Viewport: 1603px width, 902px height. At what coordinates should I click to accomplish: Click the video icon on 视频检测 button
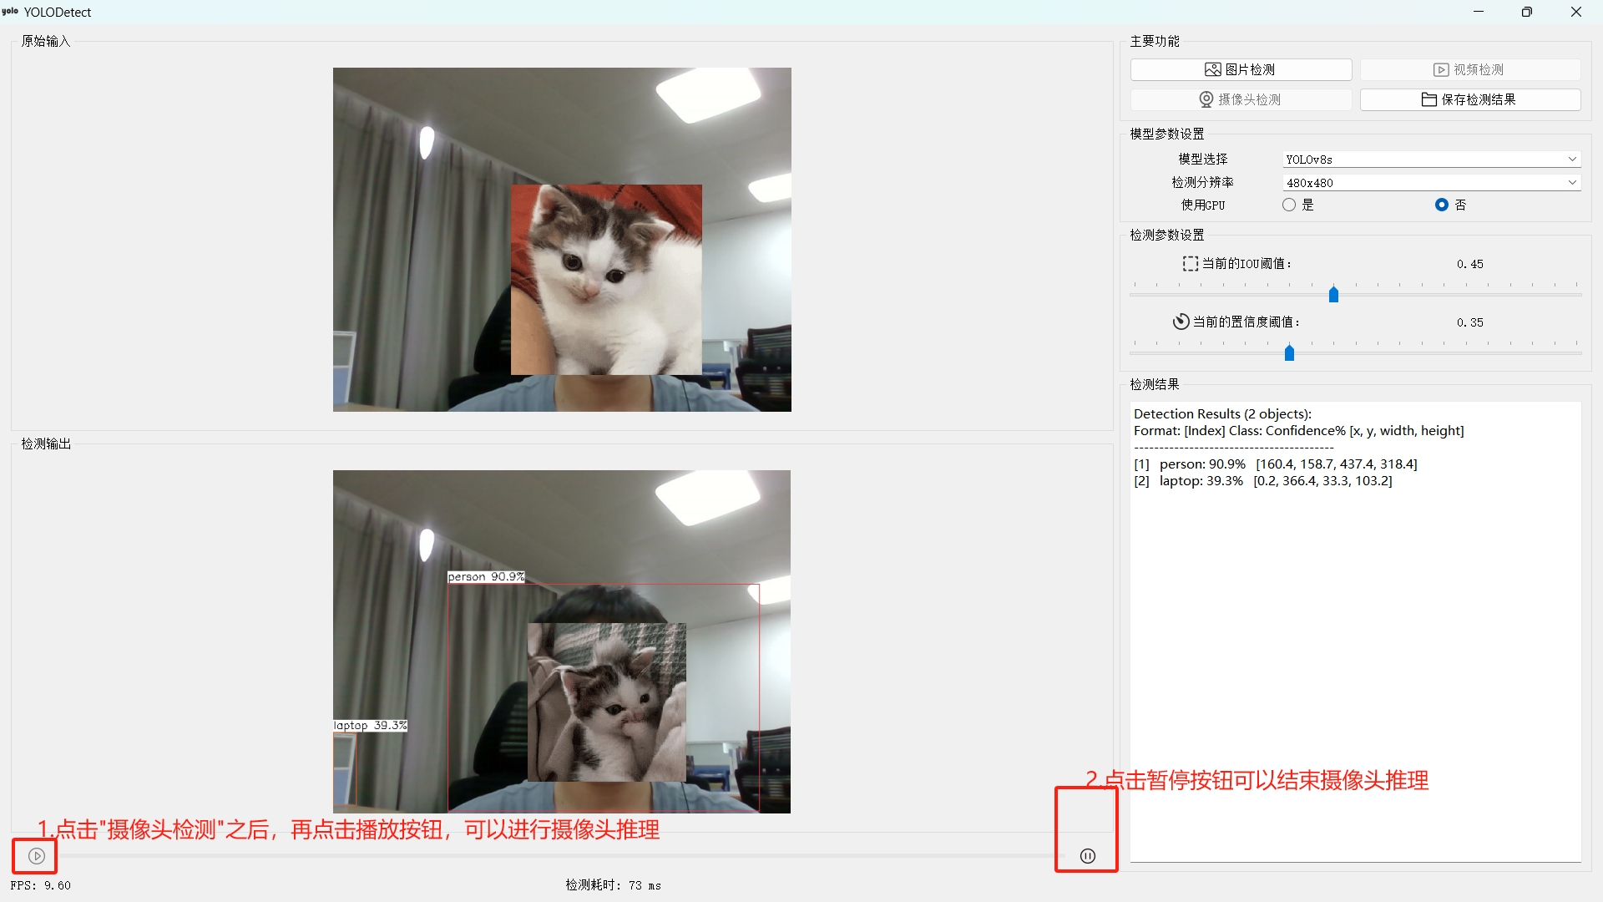click(x=1442, y=69)
